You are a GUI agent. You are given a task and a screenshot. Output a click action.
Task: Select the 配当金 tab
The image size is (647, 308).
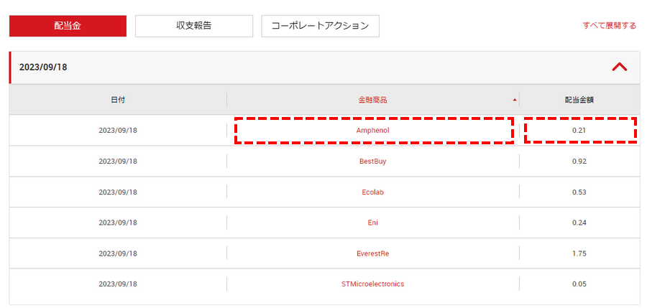pyautogui.click(x=68, y=26)
